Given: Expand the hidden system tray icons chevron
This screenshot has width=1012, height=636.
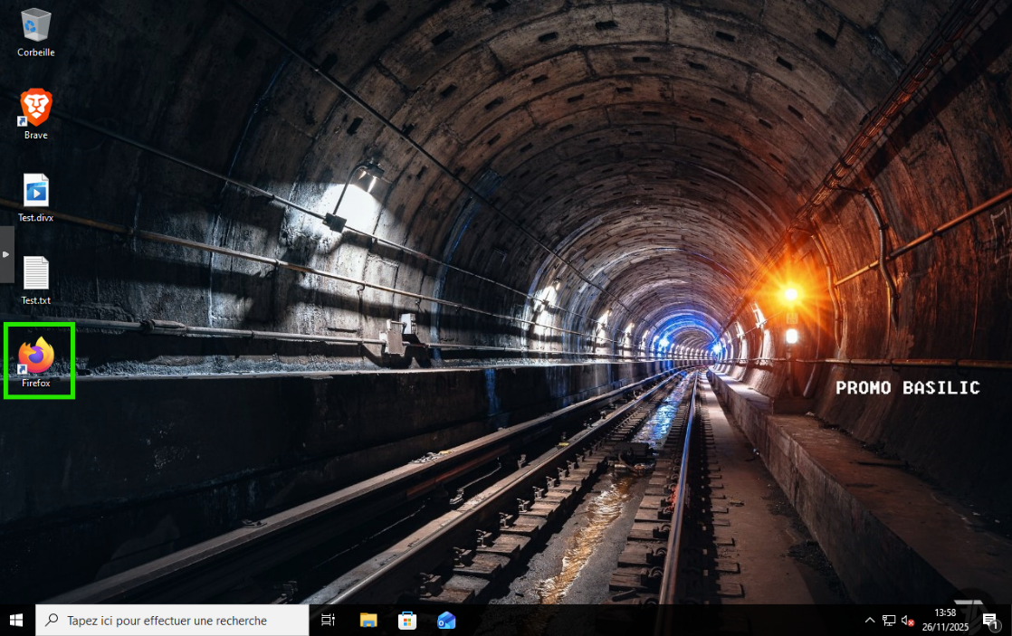Looking at the screenshot, I should click(870, 621).
